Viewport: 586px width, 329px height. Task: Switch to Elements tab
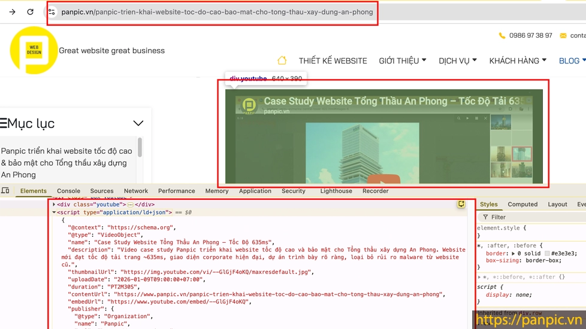pos(34,191)
